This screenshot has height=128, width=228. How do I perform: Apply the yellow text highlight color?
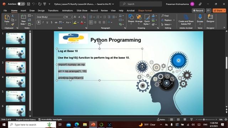point(75,22)
